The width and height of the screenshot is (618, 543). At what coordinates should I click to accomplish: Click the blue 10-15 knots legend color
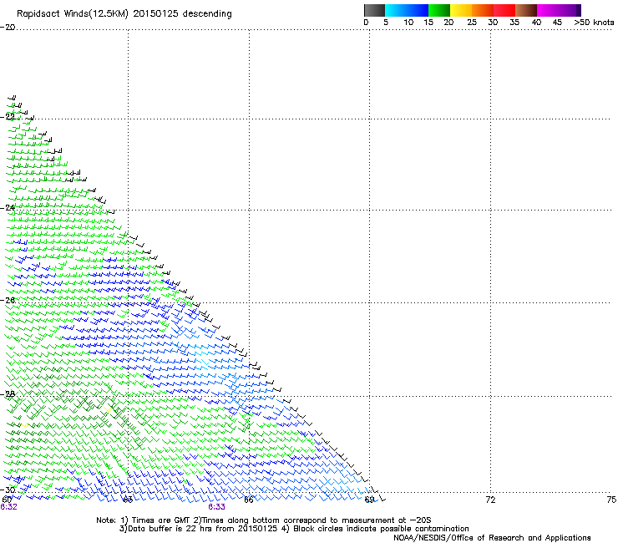(x=418, y=10)
